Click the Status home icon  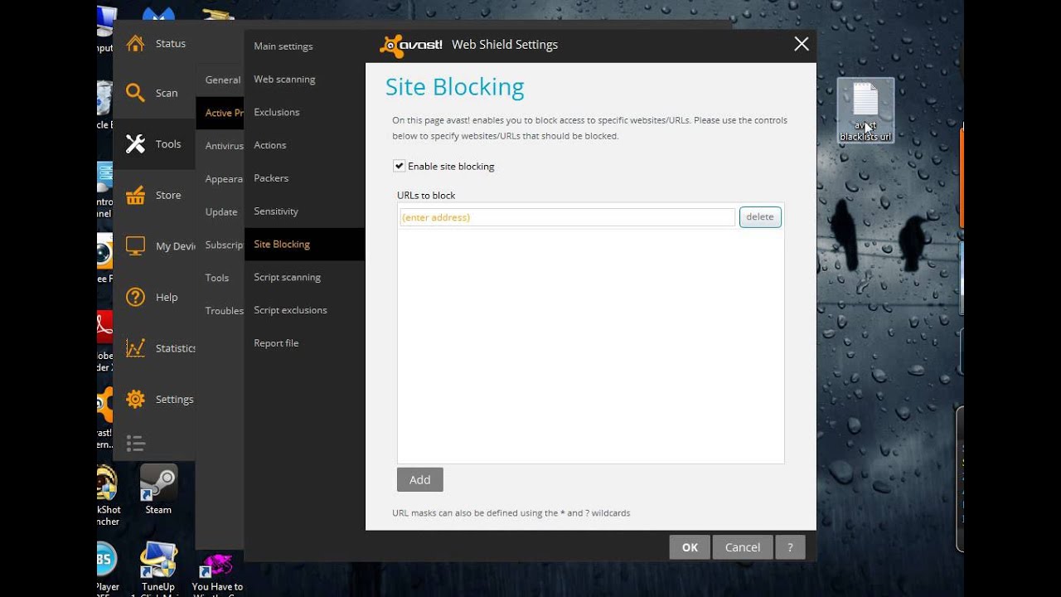135,43
